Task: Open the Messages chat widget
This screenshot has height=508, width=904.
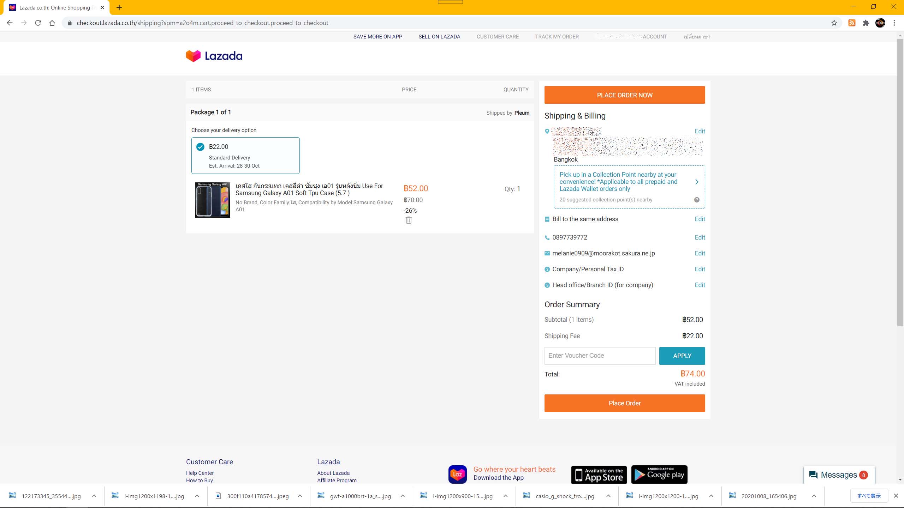Action: [x=839, y=475]
